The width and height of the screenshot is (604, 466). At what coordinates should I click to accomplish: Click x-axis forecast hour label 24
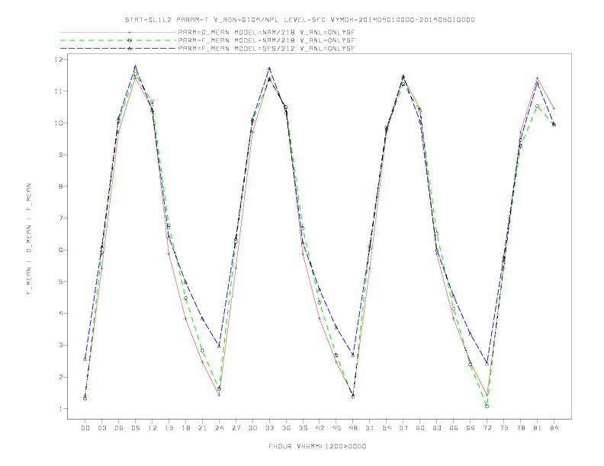[x=219, y=428]
